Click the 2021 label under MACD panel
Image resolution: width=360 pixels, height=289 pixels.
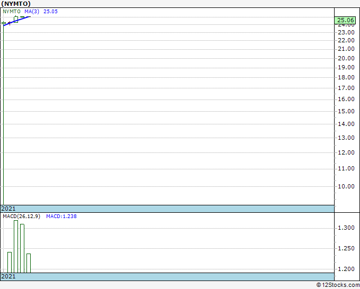(8, 276)
